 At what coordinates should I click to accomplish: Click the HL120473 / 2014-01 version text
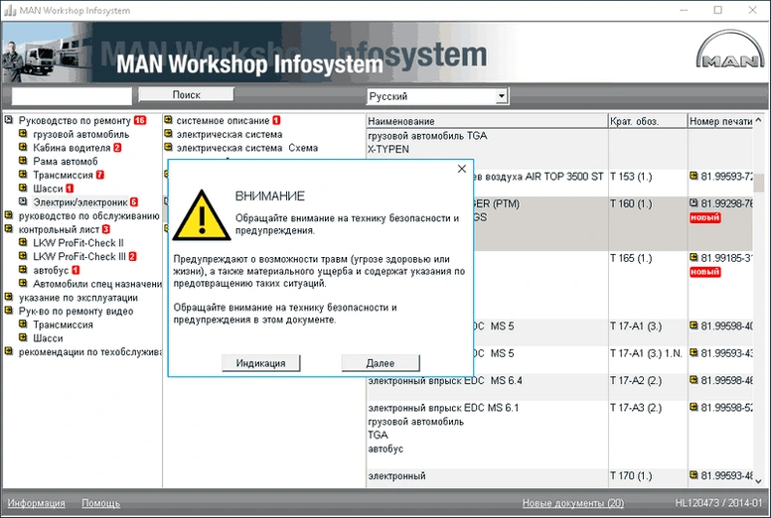click(718, 503)
